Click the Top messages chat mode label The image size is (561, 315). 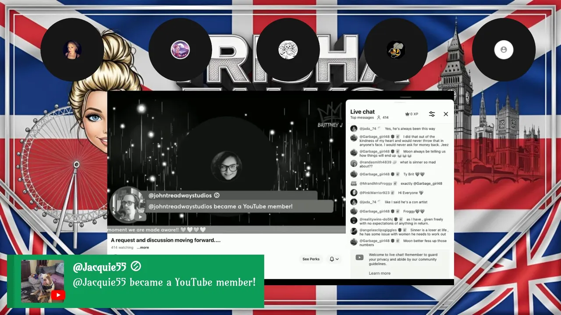pos(362,117)
